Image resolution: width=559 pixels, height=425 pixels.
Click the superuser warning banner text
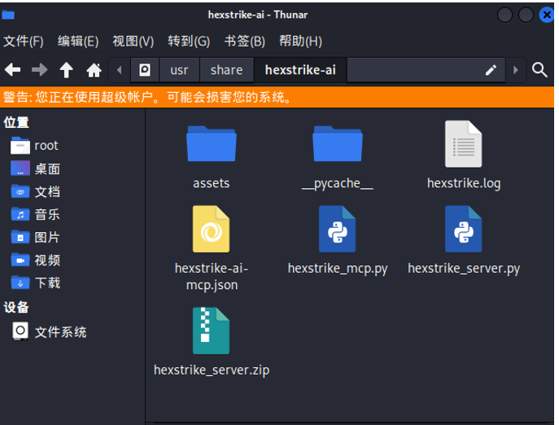(147, 97)
